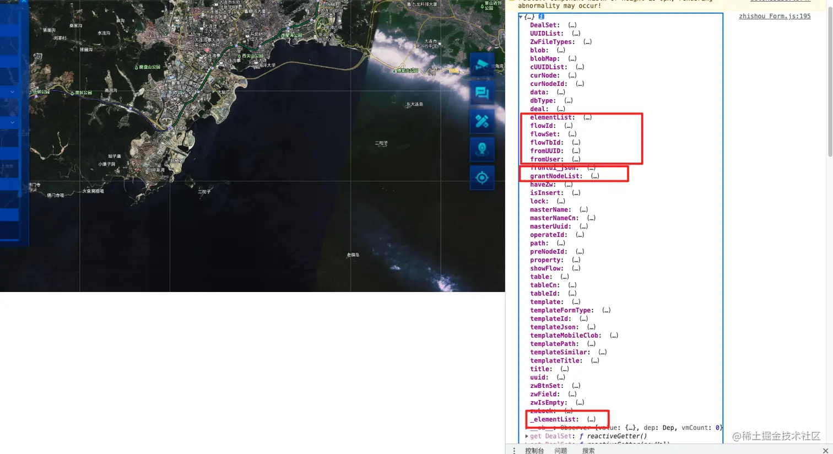Invoke getter for preNodeId property
Image resolution: width=833 pixels, height=454 pixels.
tap(580, 252)
